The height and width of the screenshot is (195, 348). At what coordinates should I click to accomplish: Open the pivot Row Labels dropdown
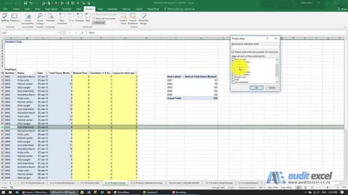point(183,76)
